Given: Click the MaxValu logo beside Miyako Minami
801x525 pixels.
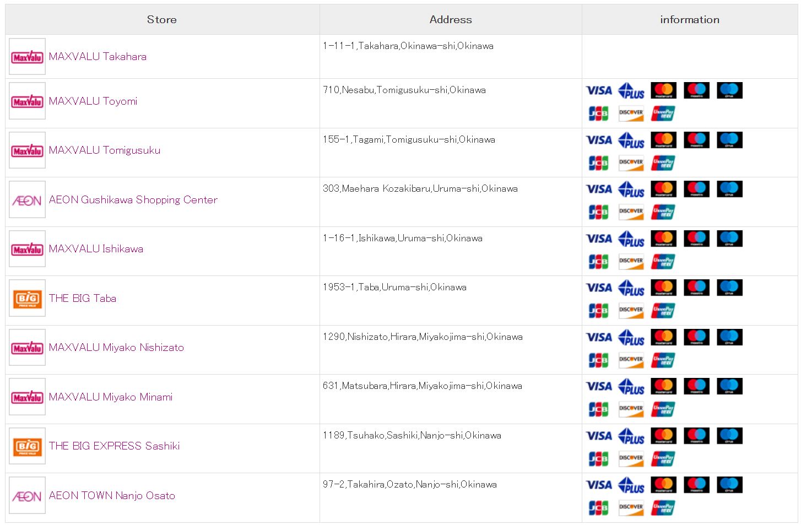Looking at the screenshot, I should click(x=28, y=397).
